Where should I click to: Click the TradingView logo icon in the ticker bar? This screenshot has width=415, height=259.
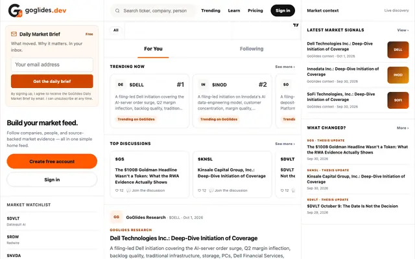(296, 25)
